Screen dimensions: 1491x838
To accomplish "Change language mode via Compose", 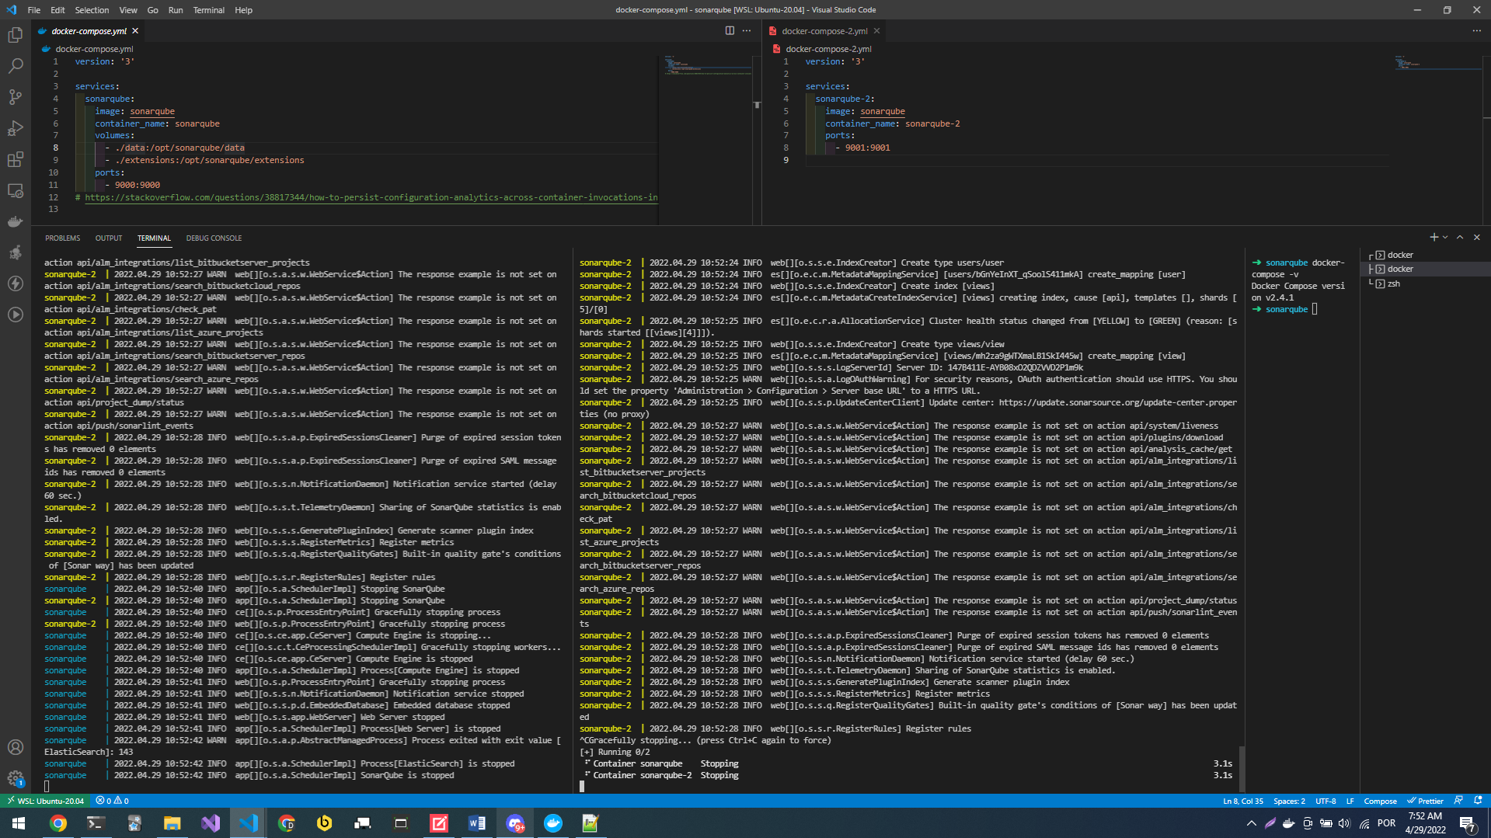I will pos(1380,801).
